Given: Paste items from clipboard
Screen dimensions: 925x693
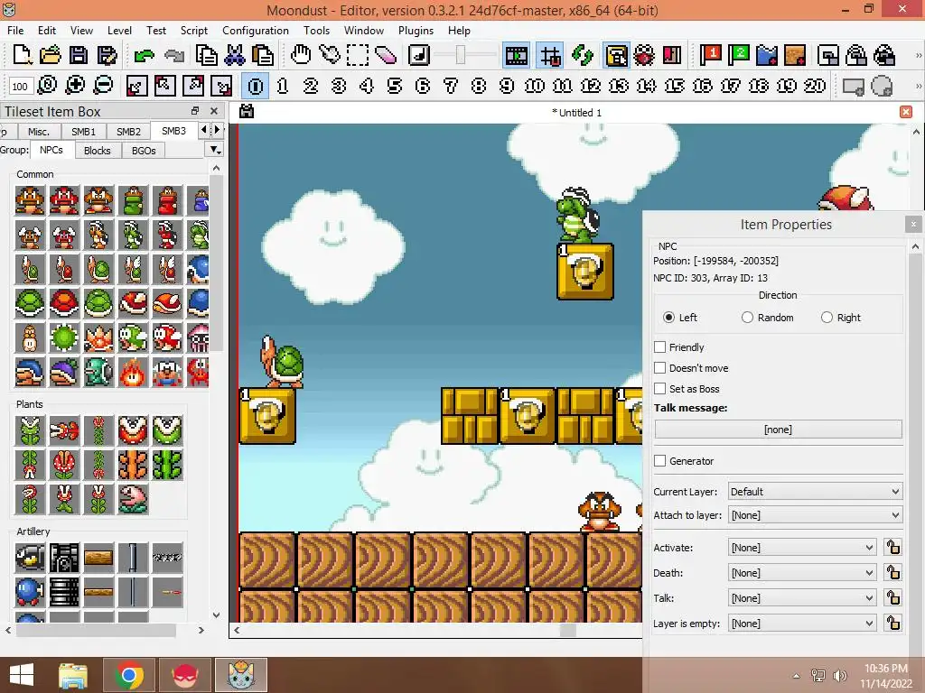Looking at the screenshot, I should tap(263, 55).
